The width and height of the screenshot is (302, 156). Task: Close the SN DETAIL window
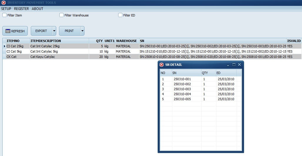tap(239, 65)
